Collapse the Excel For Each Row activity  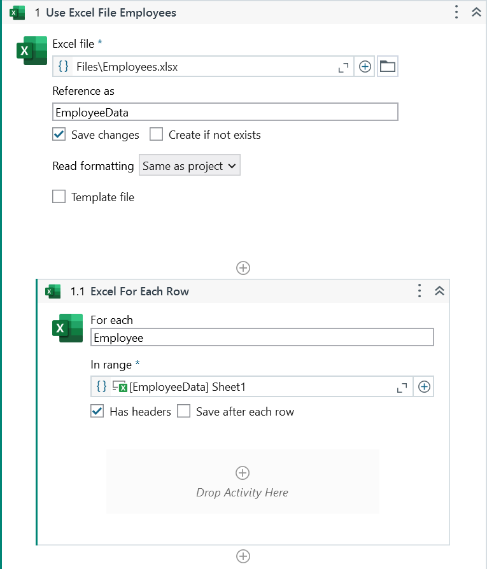(x=439, y=290)
